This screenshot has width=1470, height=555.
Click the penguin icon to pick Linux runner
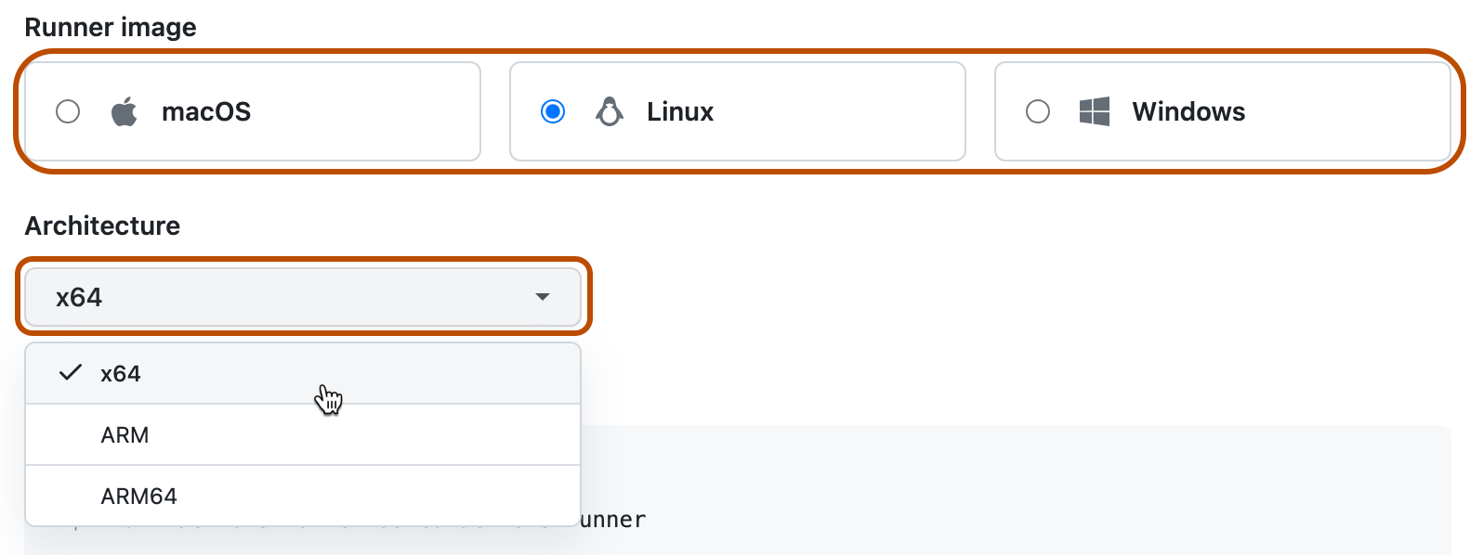tap(610, 111)
